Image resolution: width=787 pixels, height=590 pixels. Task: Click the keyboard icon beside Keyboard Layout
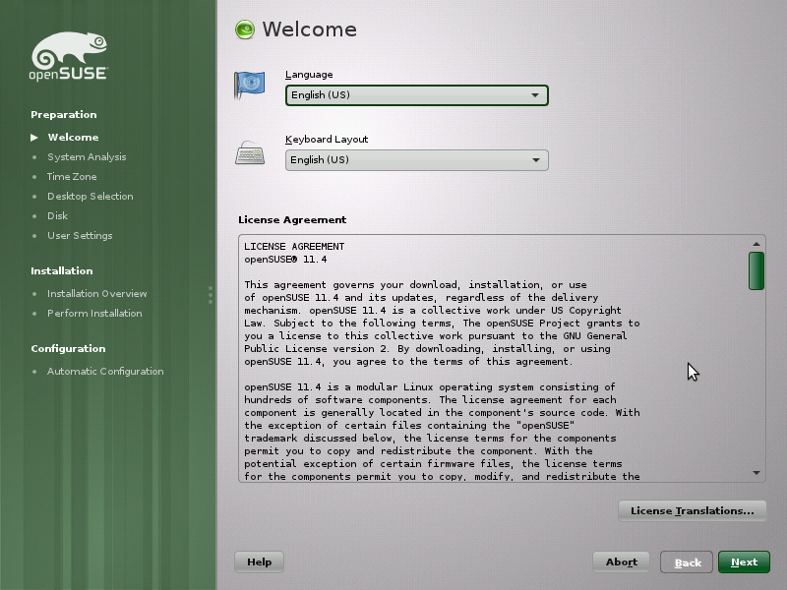tap(248, 153)
